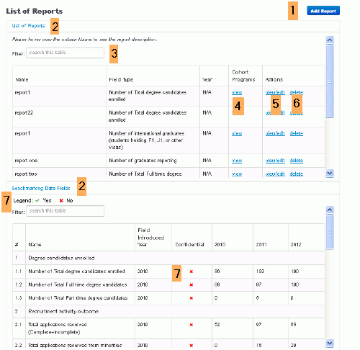Select 'Total applications received from minorities' name cell
The image size is (360, 350).
coord(80,344)
